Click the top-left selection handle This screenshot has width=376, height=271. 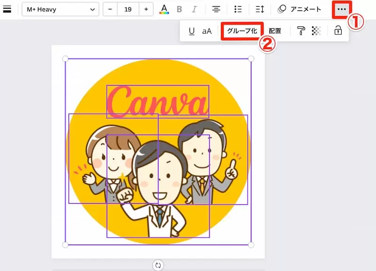(65, 59)
